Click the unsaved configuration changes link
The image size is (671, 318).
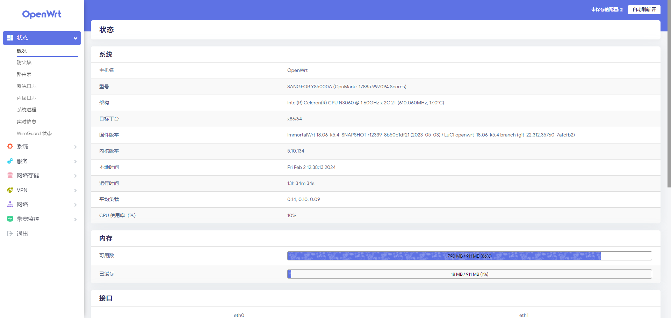click(607, 10)
